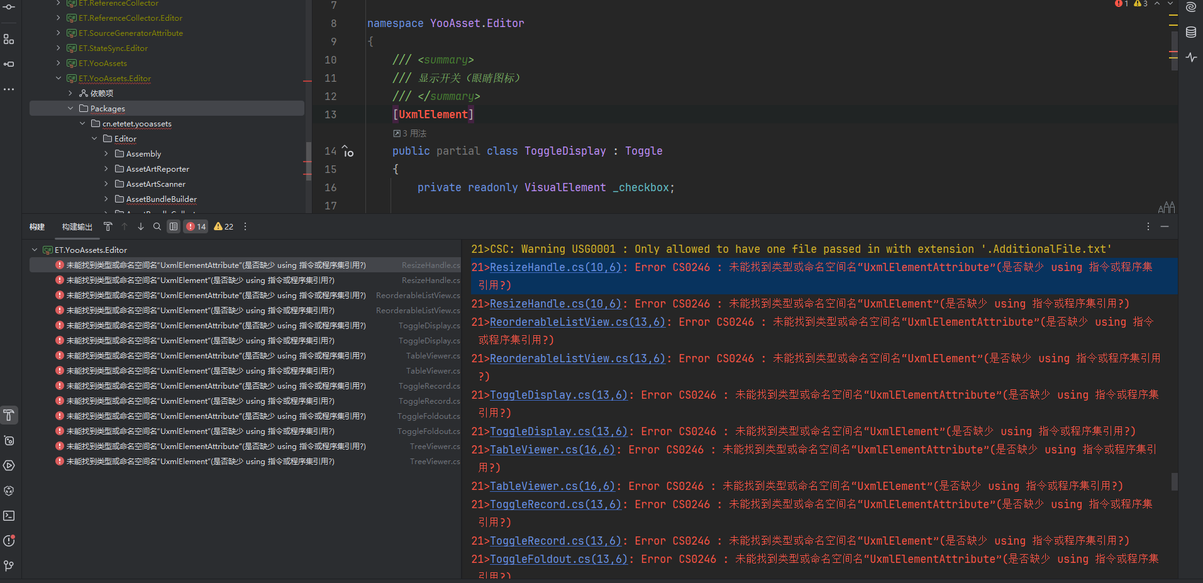Open the Database tool window

[1191, 32]
